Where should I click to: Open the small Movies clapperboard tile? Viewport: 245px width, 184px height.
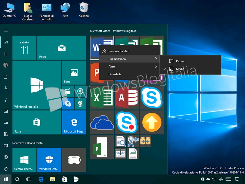pyautogui.click(x=68, y=91)
